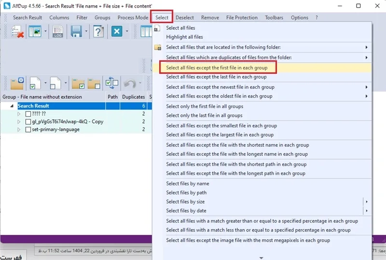This screenshot has height=260, width=386.
Task: Choose Select all files except last file in group
Action: 262,77
